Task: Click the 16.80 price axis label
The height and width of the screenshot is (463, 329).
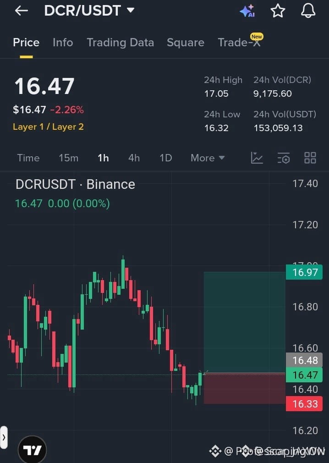Action: [x=305, y=307]
